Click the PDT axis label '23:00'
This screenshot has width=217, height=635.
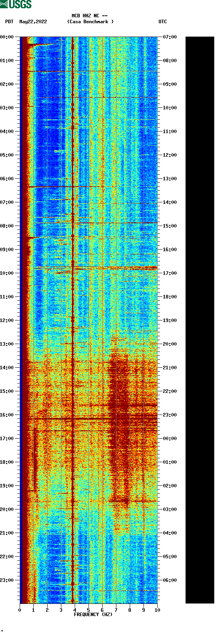(x=7, y=580)
